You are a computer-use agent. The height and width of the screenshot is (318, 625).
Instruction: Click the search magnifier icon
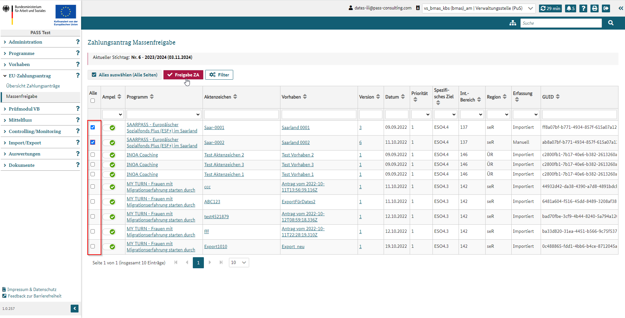coord(611,23)
